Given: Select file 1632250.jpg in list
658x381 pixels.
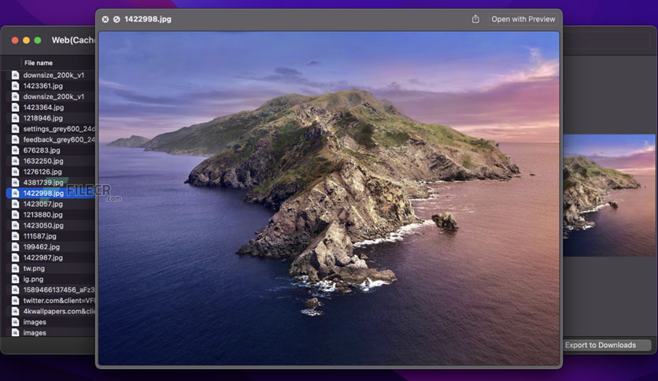Looking at the screenshot, I should (x=50, y=161).
